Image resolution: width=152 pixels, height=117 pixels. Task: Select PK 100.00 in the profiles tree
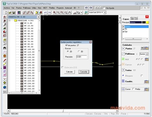tap(29, 49)
